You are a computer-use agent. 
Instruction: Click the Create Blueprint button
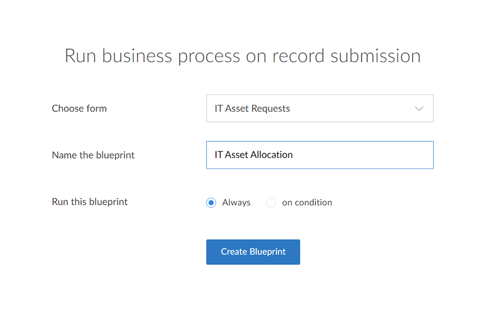[253, 252]
